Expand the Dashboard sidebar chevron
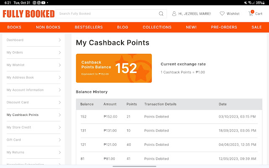Viewport: 269px width, 168px height. (60, 40)
